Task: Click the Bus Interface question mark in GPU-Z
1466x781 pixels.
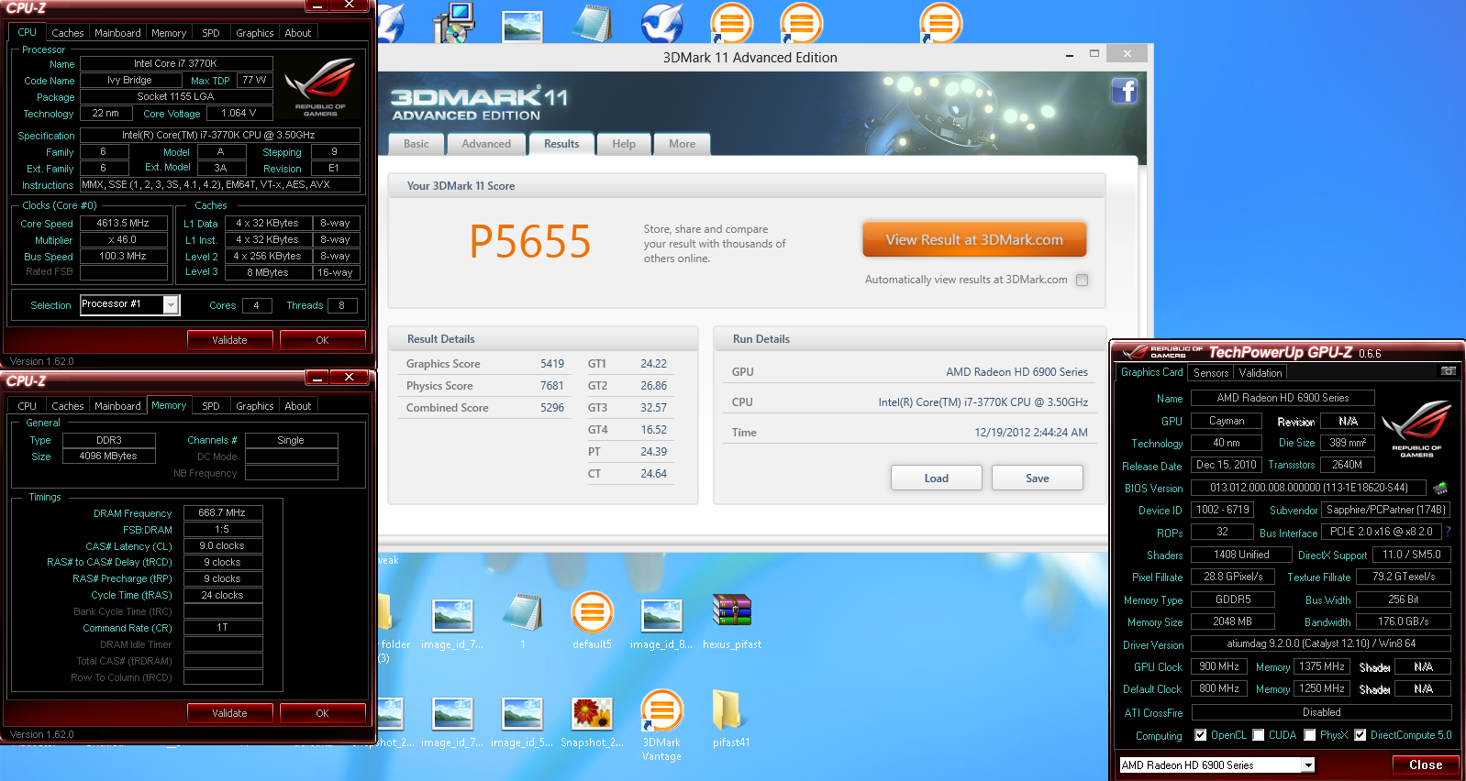Action: pyautogui.click(x=1448, y=532)
